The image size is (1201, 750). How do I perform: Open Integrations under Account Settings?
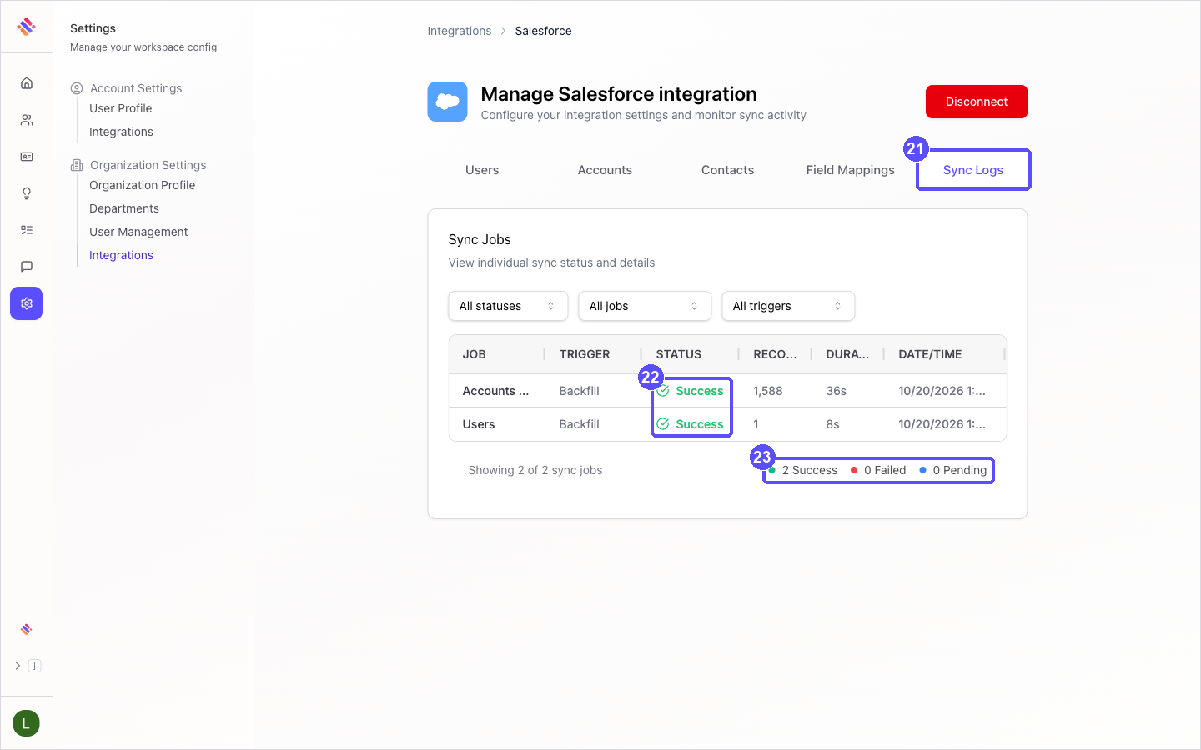click(x=121, y=132)
